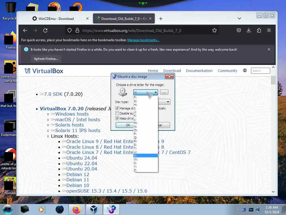Open the Recycle Bin desktop icon
Screen dimensions: 286x215
tap(10, 11)
